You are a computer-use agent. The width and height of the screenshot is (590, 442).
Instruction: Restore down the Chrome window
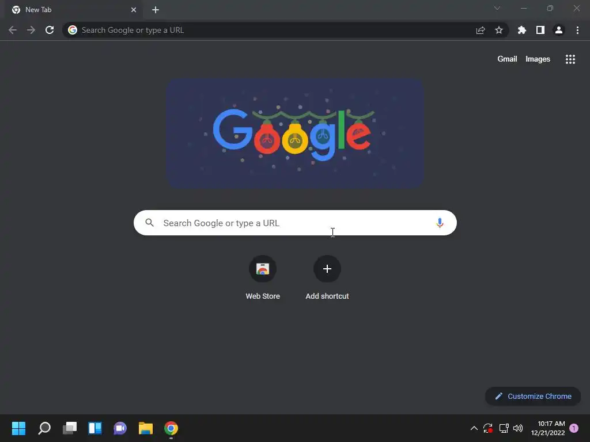click(550, 8)
